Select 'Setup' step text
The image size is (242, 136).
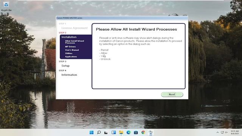[65, 66]
